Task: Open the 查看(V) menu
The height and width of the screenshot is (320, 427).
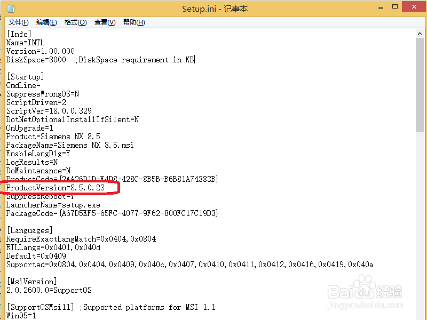Action: coord(105,22)
